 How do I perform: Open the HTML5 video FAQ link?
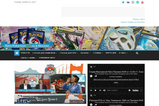point(116,81)
